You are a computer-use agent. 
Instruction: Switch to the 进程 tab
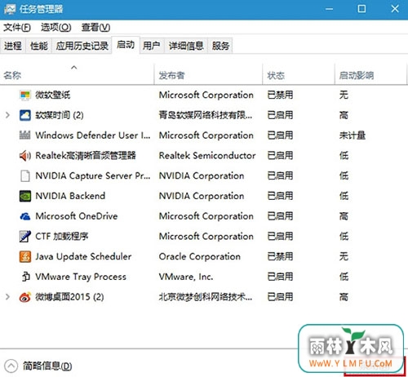pos(13,46)
